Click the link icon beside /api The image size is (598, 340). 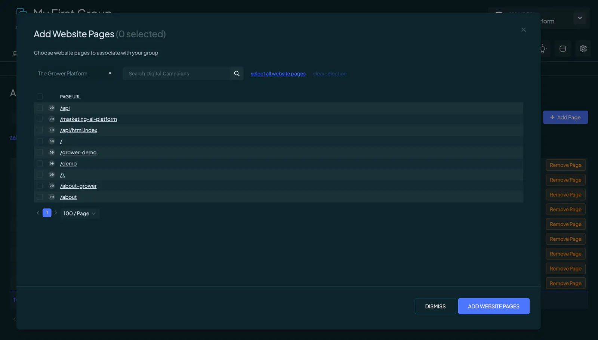[x=52, y=108]
